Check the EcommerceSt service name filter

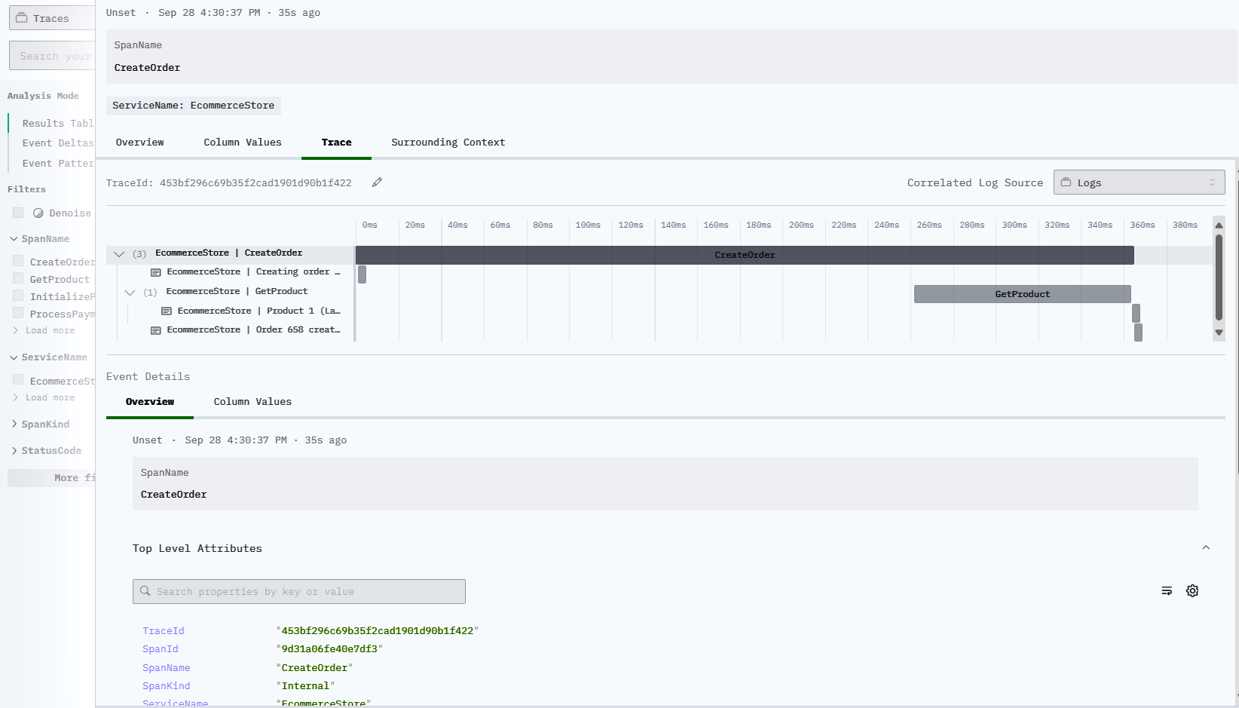pos(18,380)
